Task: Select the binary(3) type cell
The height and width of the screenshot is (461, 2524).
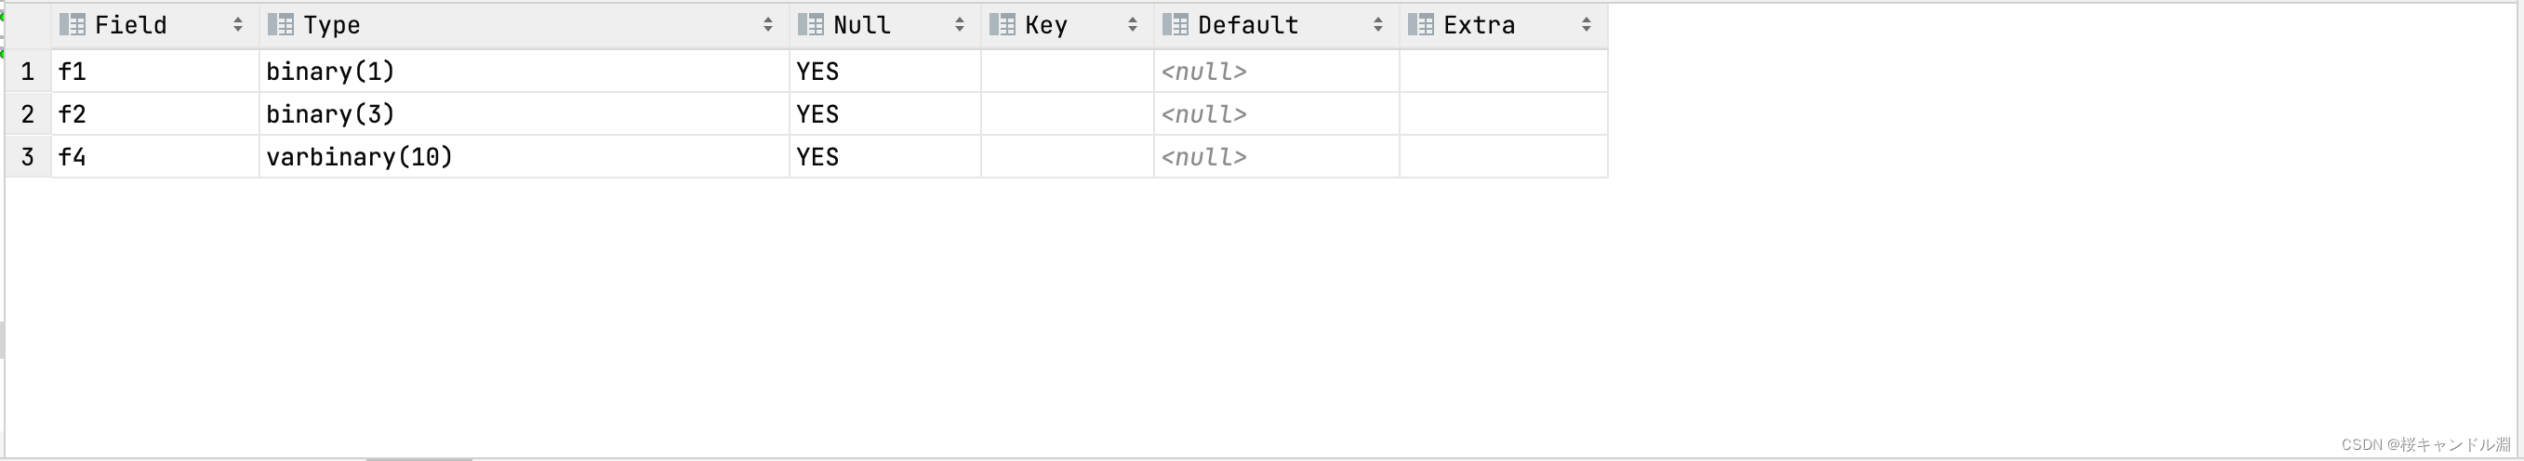Action: point(525,114)
